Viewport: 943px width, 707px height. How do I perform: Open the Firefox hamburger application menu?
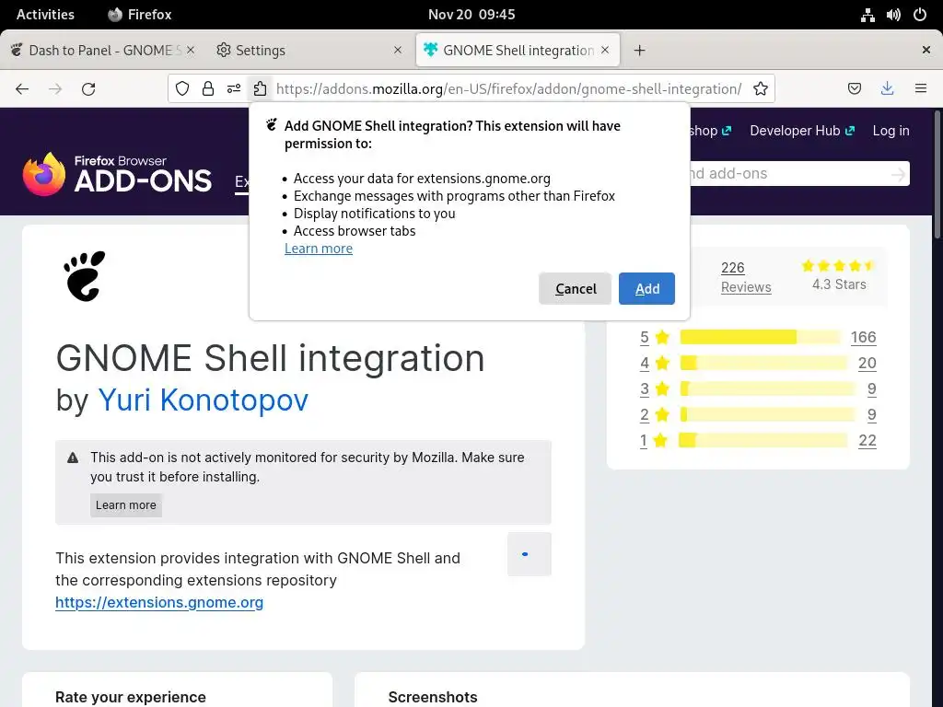(920, 89)
